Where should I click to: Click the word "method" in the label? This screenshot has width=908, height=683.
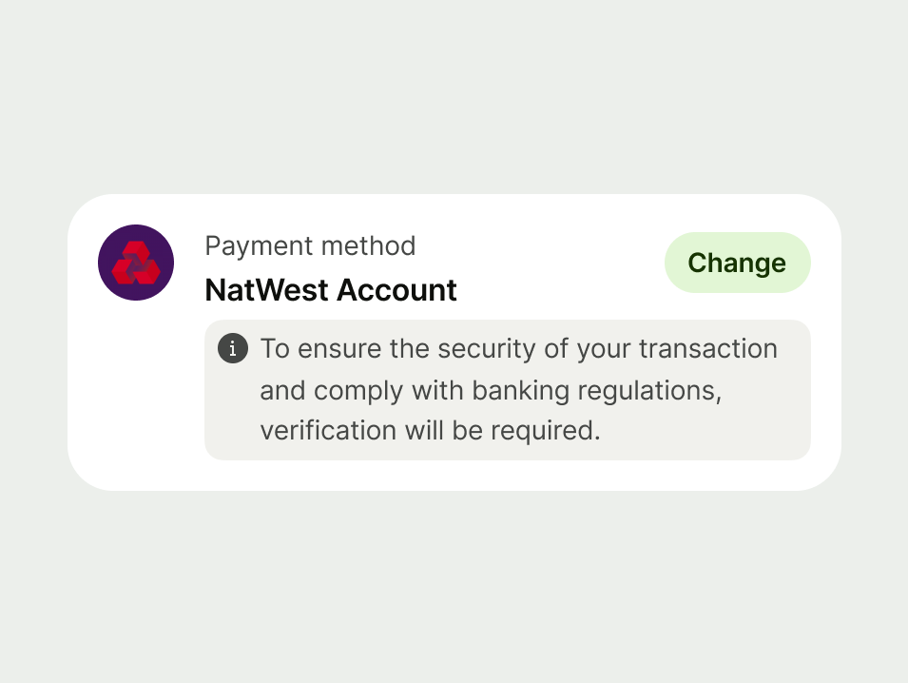click(368, 246)
